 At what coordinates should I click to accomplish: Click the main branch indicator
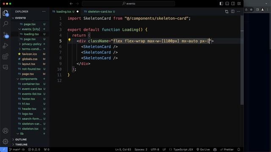point(15,149)
